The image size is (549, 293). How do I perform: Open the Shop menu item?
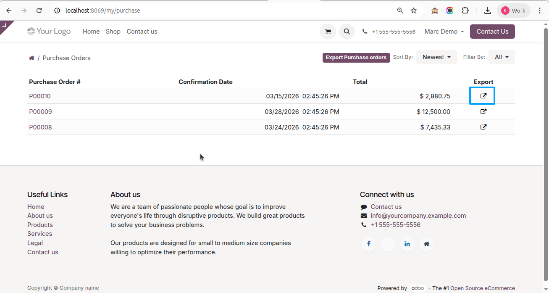point(113,32)
